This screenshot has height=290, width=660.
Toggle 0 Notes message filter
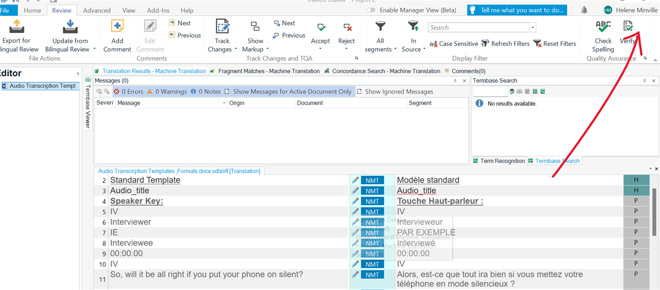[x=205, y=92]
